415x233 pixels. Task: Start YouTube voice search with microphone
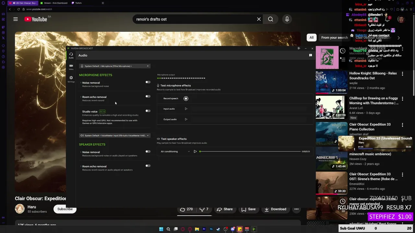click(287, 19)
